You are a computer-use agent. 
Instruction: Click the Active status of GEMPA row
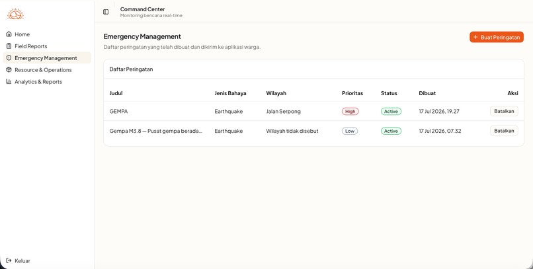[x=391, y=112]
